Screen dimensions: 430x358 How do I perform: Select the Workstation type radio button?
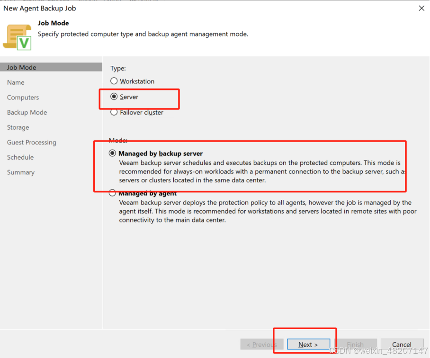tap(114, 81)
